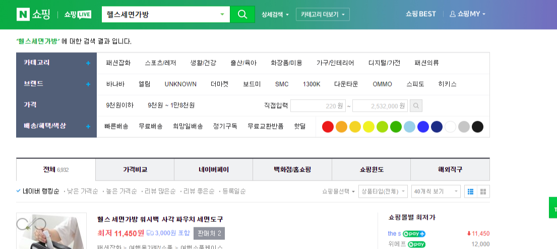This screenshot has width=557, height=249.
Task: Click minimum price input field
Action: click(x=318, y=106)
